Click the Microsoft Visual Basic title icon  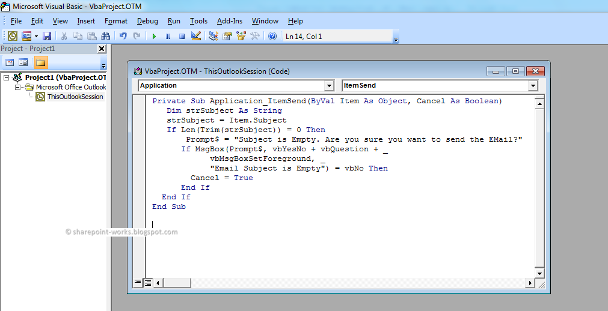pos(5,6)
